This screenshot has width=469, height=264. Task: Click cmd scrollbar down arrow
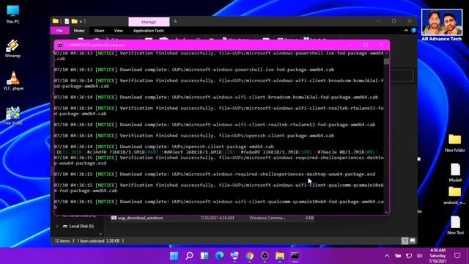tap(386, 212)
